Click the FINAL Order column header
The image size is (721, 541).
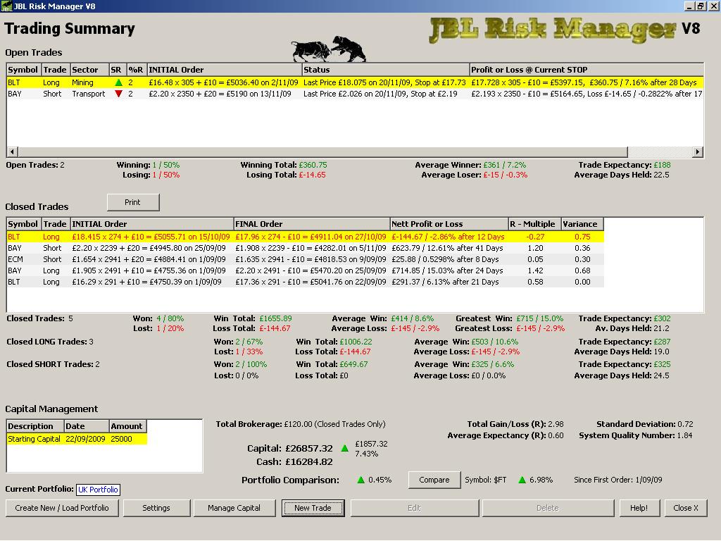tap(311, 224)
